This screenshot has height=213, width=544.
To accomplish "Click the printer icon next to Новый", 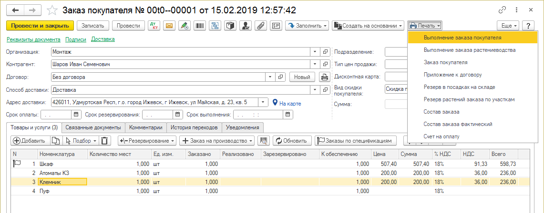I will pos(325,77).
